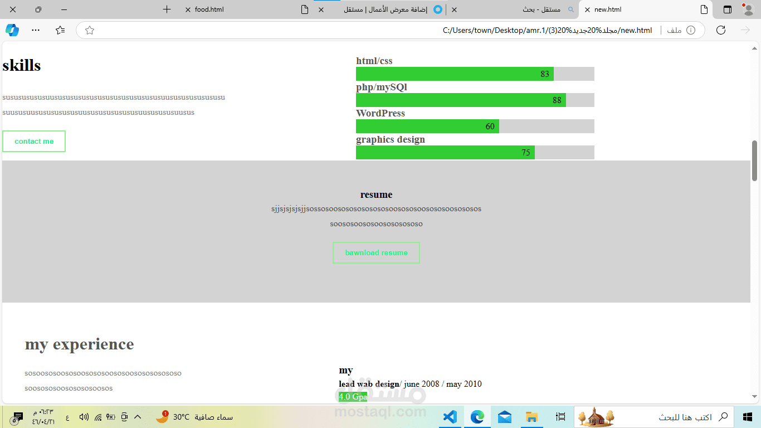761x428 pixels.
Task: Click the contact me button
Action: tap(34, 141)
